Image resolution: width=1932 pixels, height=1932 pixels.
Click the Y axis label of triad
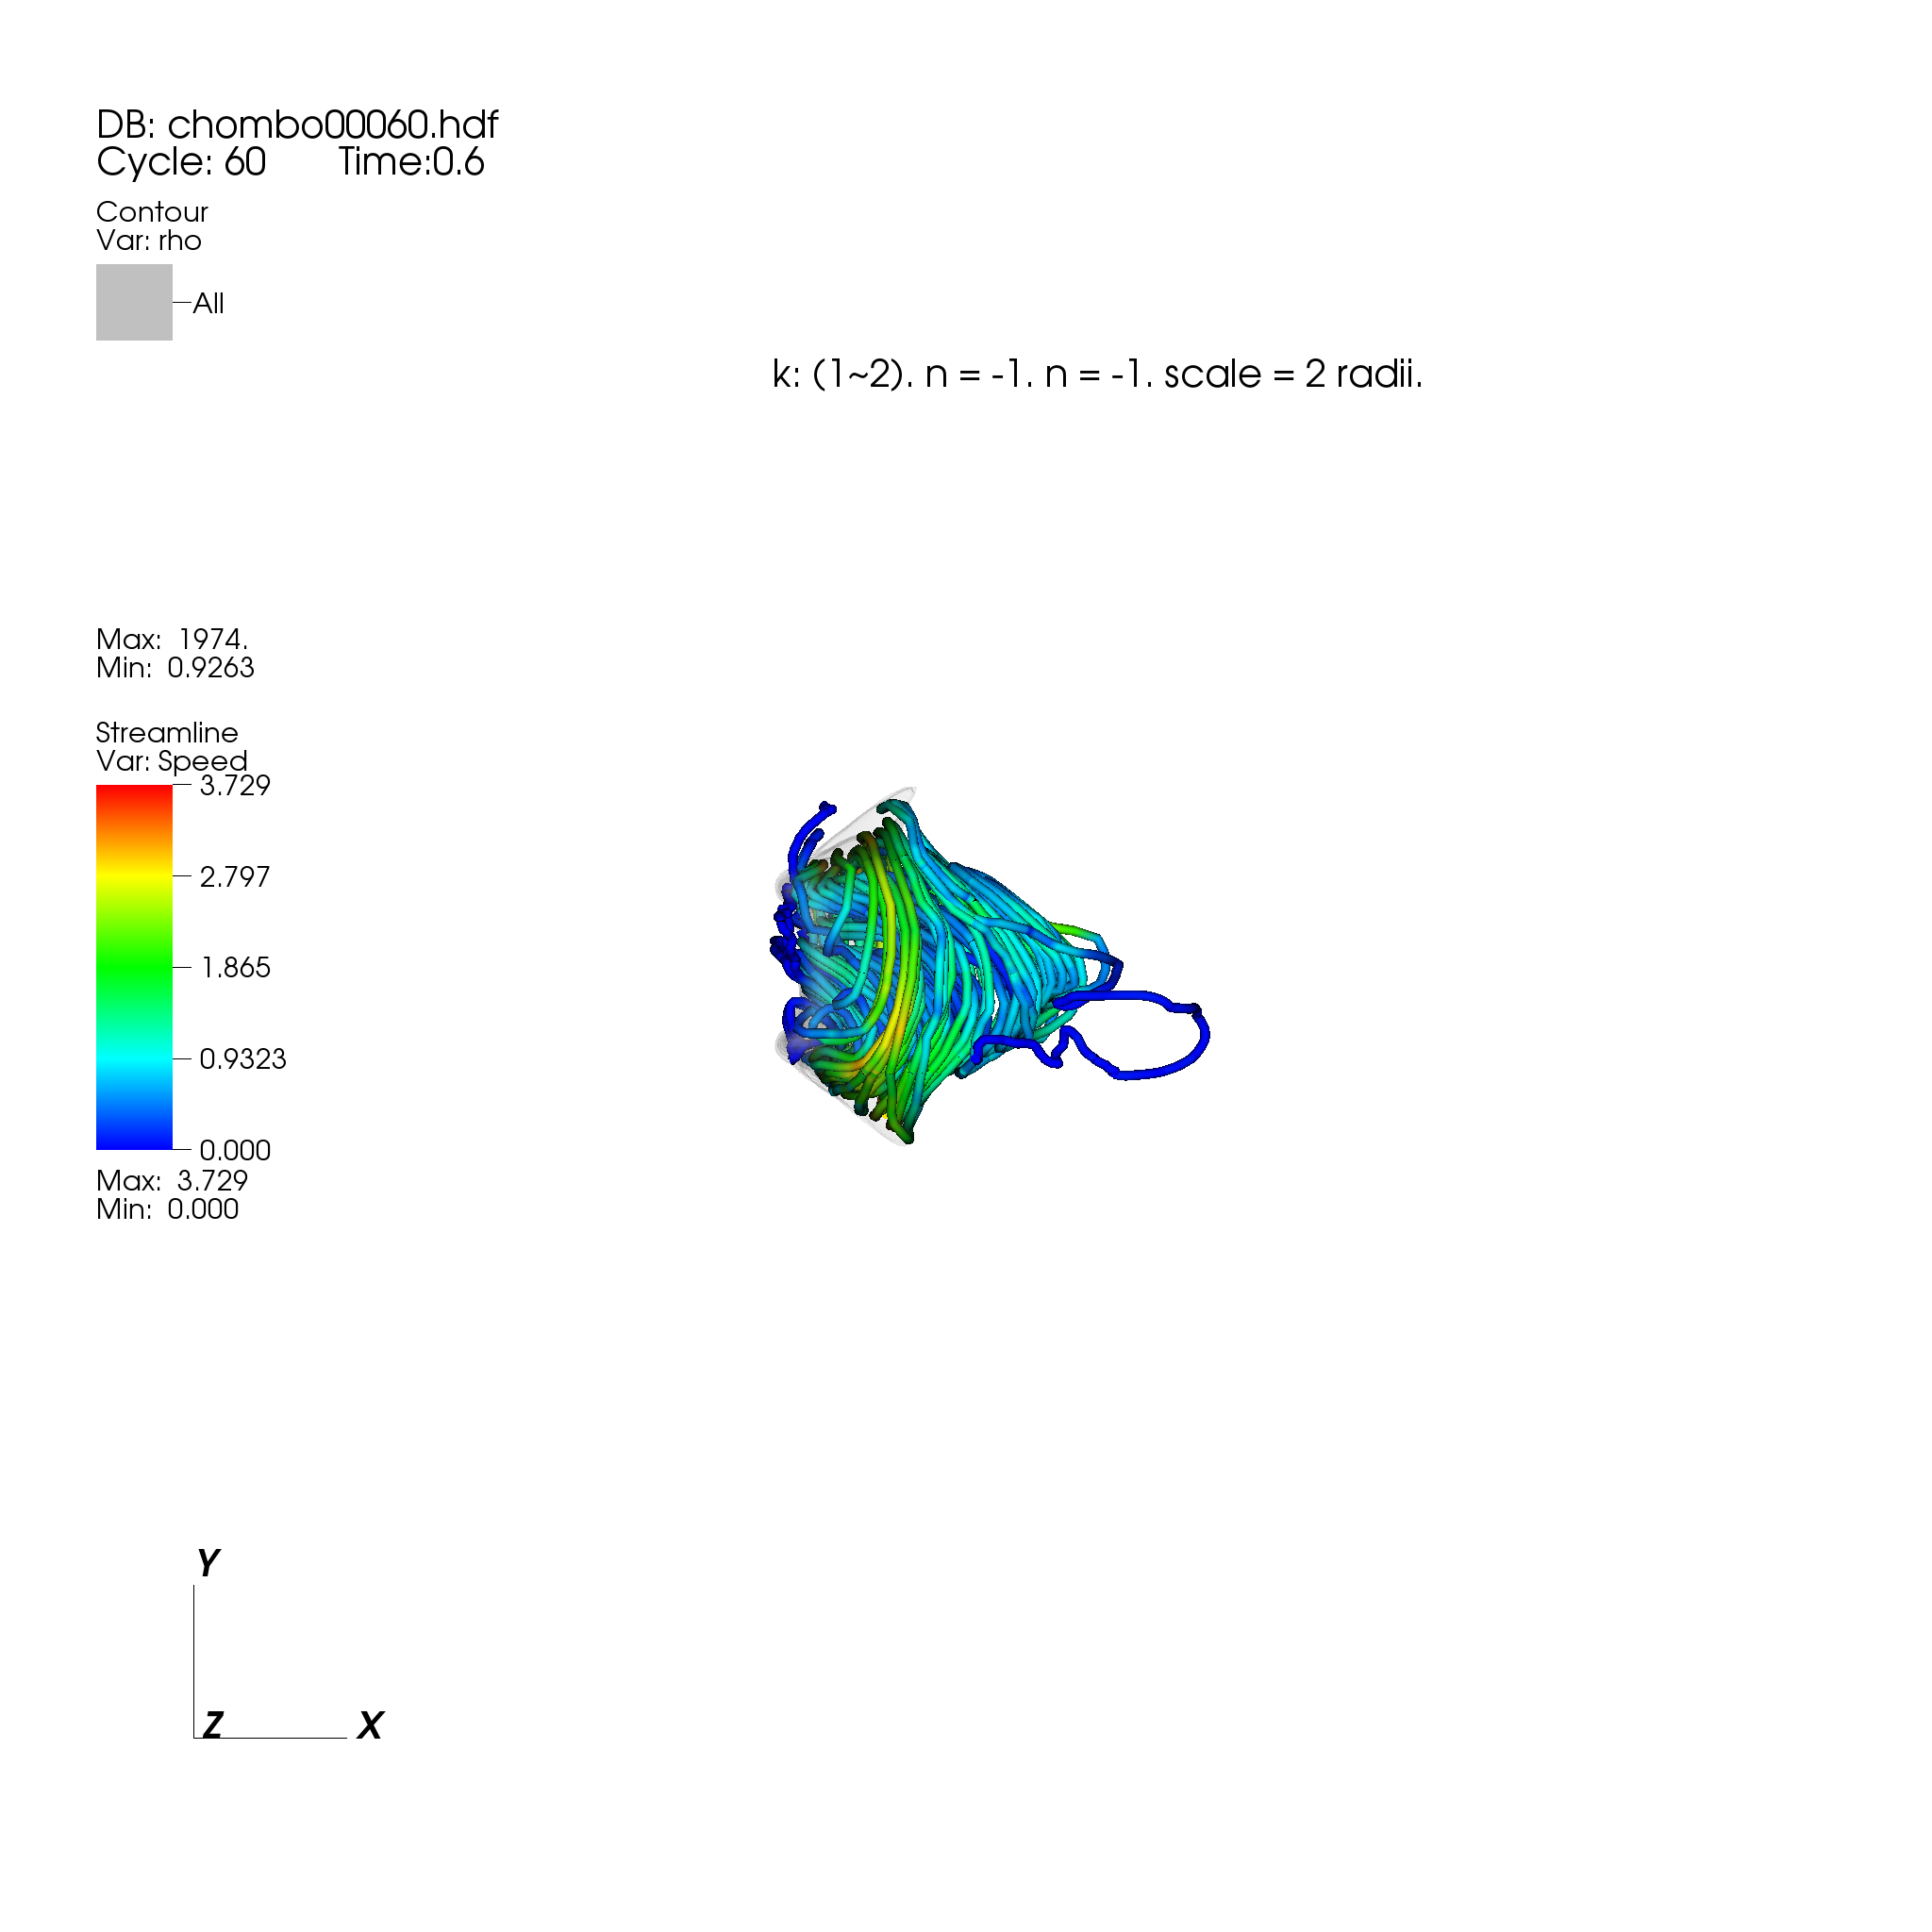[x=207, y=1562]
